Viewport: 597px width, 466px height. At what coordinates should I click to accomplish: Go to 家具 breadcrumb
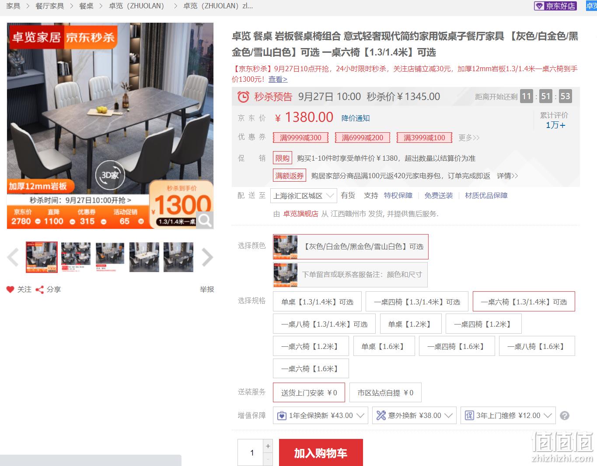[x=13, y=6]
